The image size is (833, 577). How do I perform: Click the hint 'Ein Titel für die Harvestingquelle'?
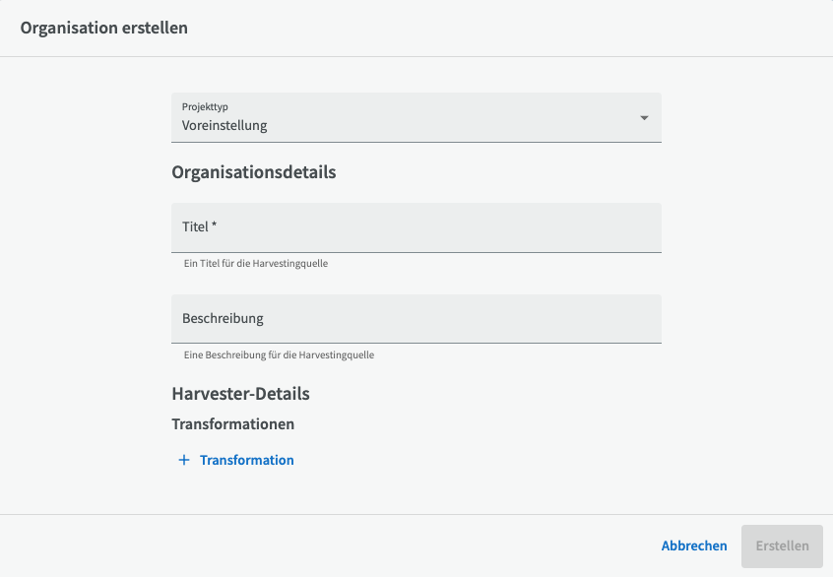point(256,264)
